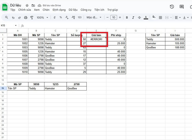Open the Chèn menu
The image size is (192, 140).
pos(46,10)
